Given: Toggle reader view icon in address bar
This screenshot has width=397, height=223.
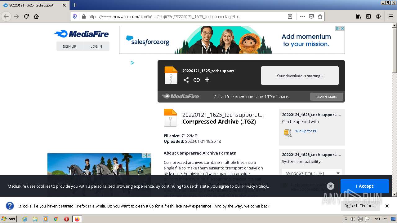Looking at the screenshot, I should coord(290,16).
